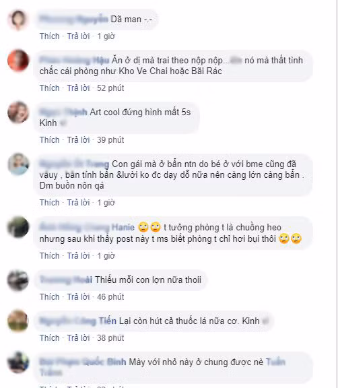Open the '46 phút' comment timestamp

[110, 296]
